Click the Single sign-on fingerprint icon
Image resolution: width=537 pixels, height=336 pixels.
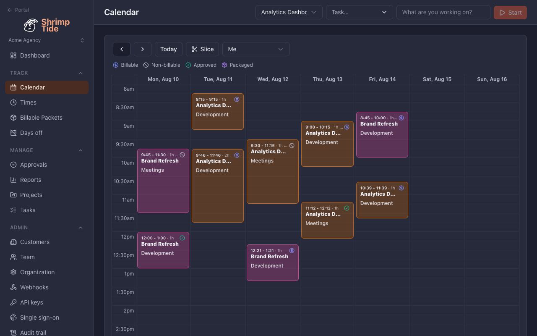[13, 318]
